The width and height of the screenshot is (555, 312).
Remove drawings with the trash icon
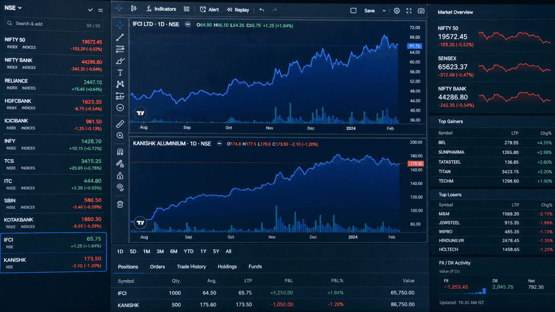pos(120,204)
